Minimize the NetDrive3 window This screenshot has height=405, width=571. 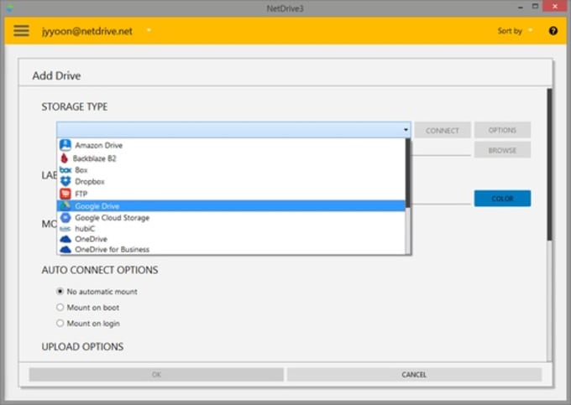(521, 8)
